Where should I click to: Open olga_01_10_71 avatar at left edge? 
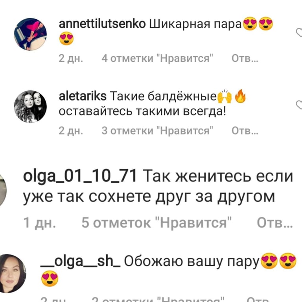coord(3,190)
